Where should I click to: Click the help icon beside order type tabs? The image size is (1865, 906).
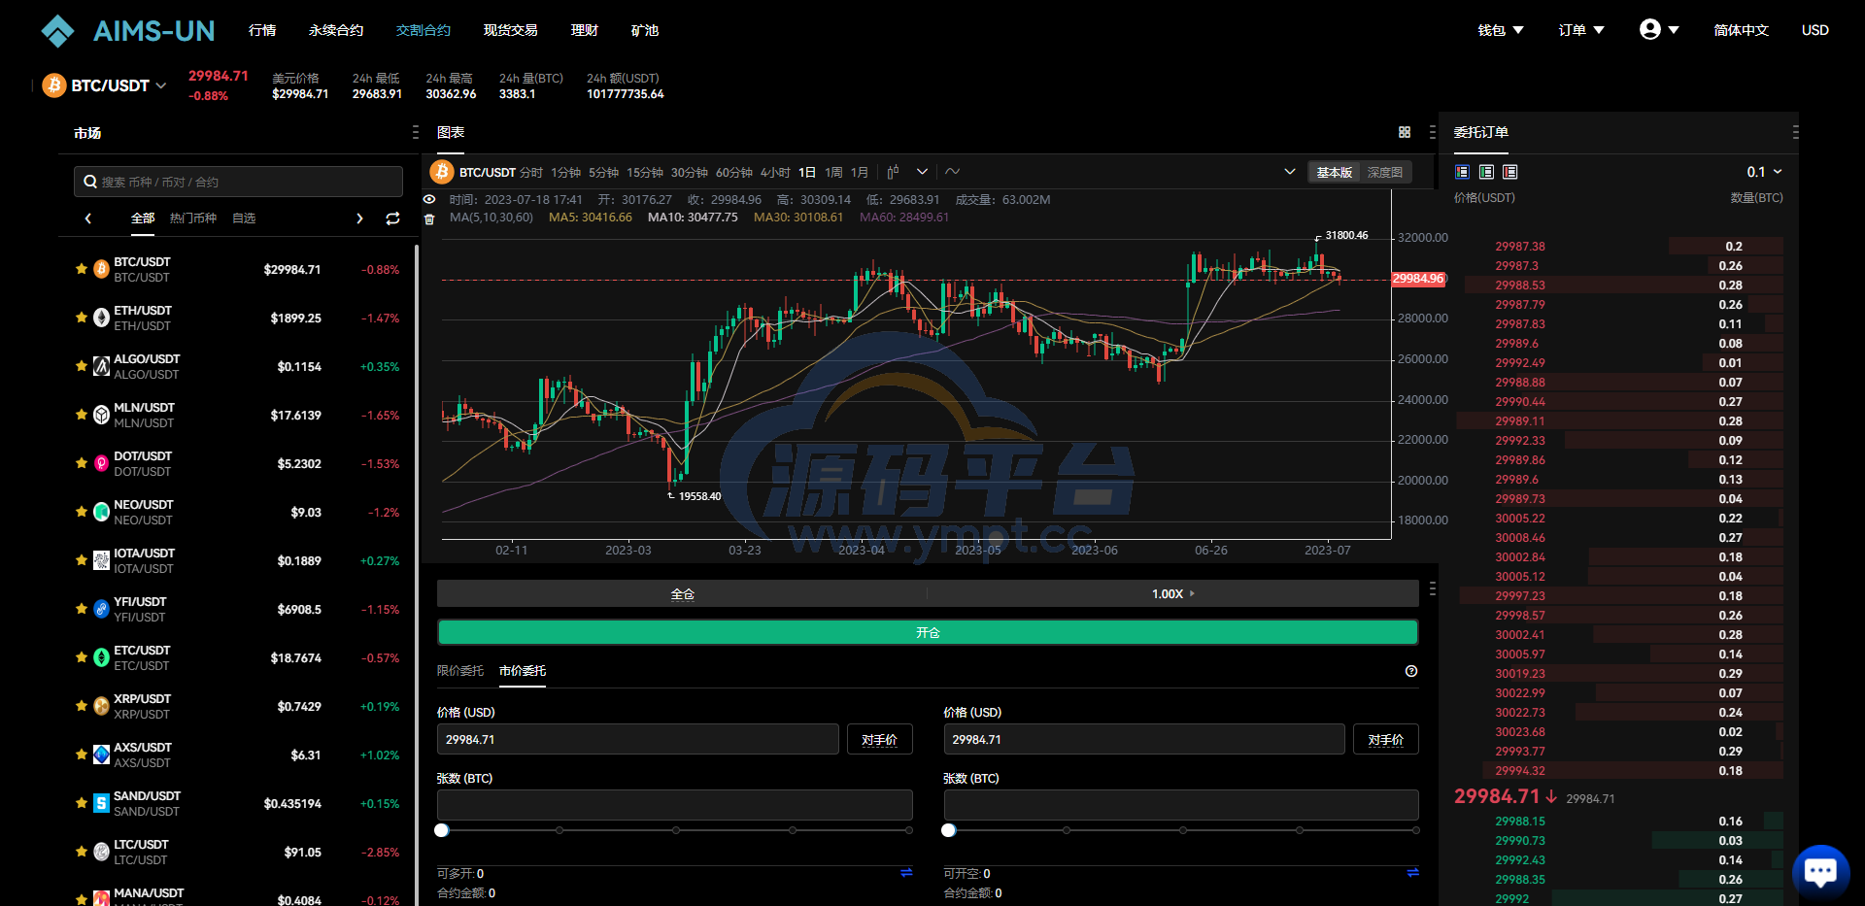tap(1411, 671)
